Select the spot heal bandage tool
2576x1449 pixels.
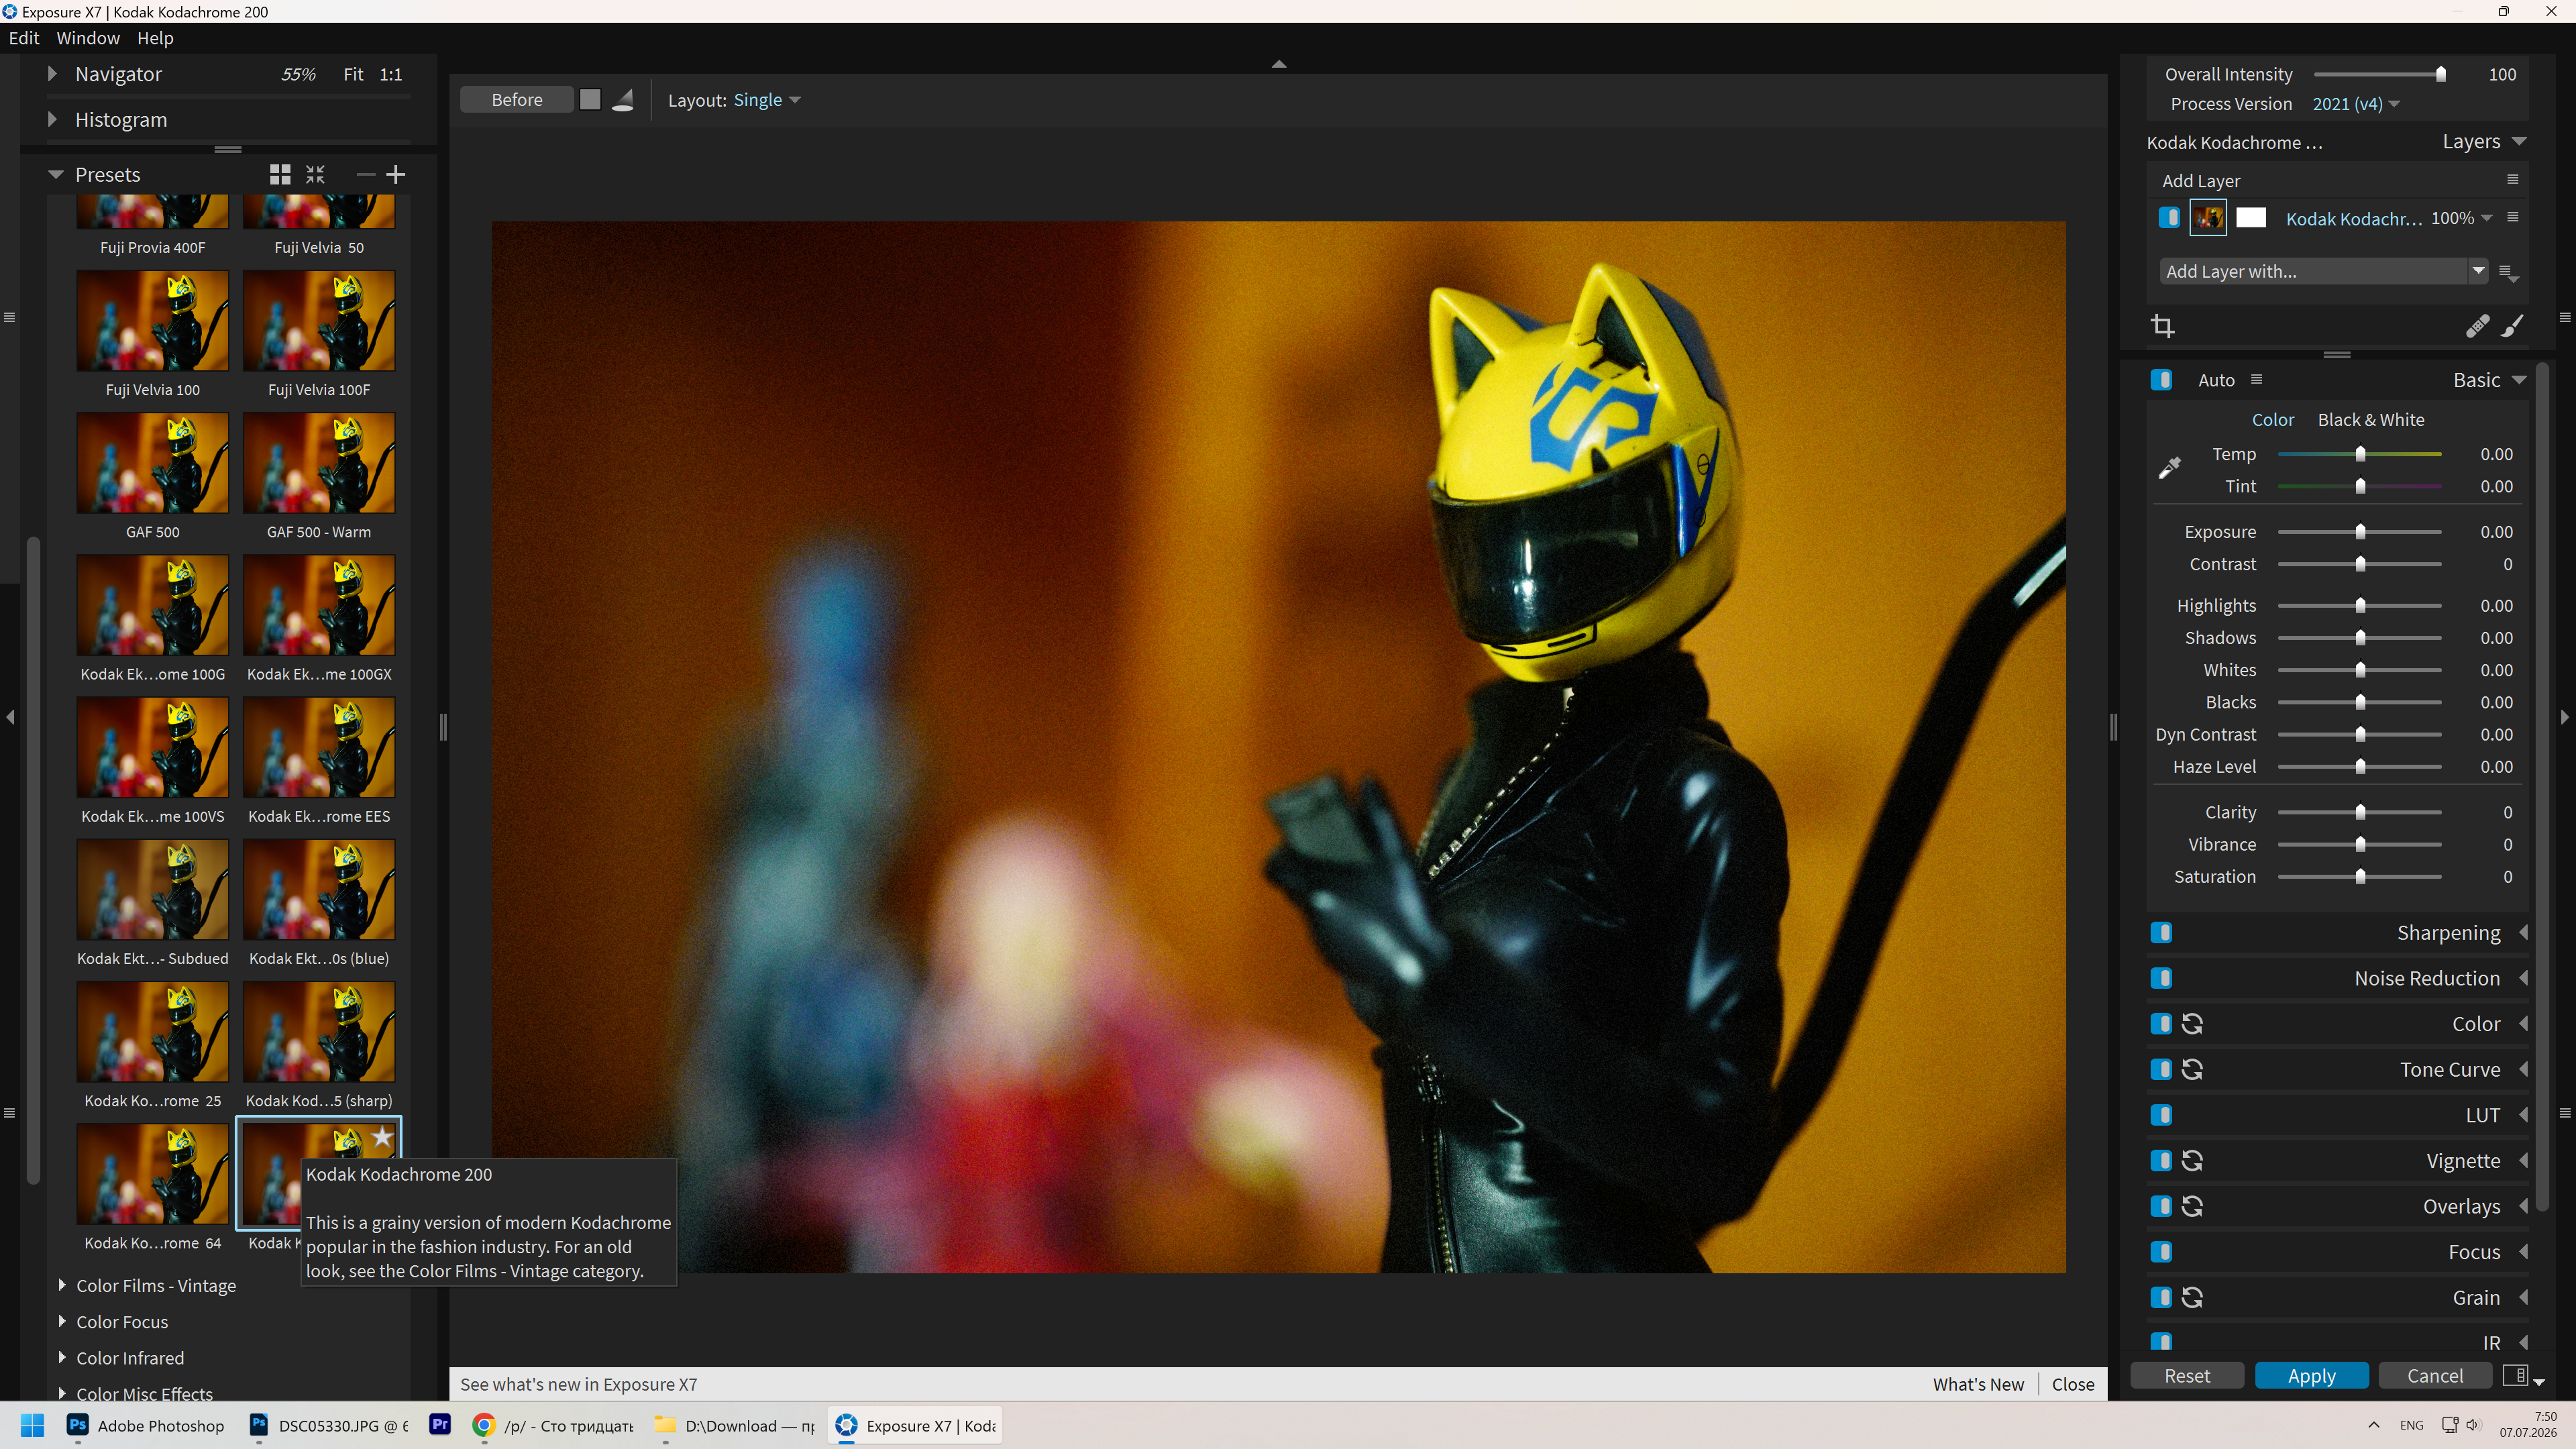[x=2477, y=326]
